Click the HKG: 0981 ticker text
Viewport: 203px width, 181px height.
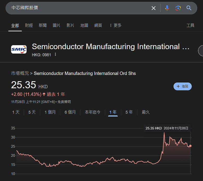point(41,55)
